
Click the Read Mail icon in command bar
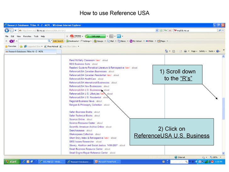(181, 51)
